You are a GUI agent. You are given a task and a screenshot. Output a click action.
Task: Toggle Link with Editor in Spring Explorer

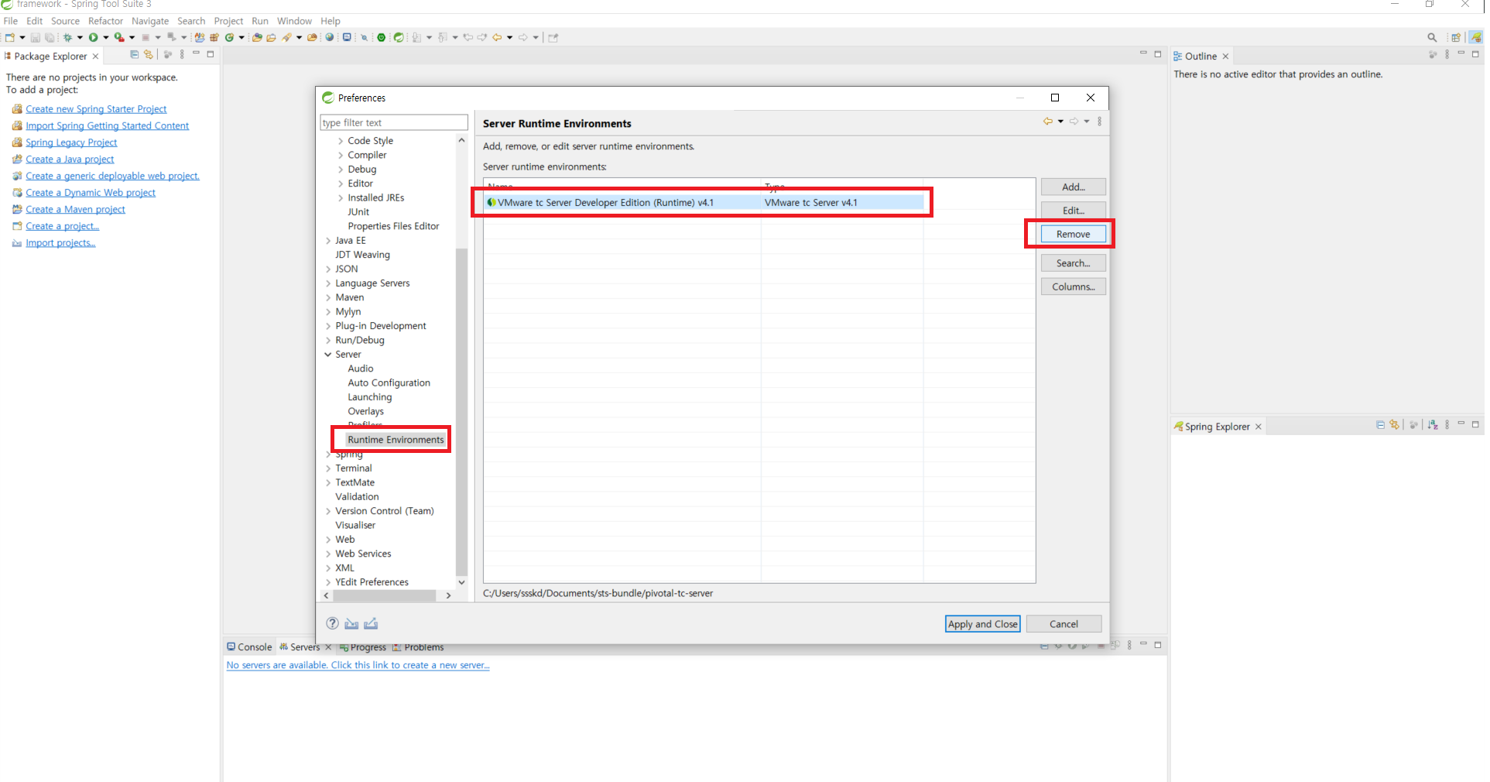click(x=1394, y=425)
